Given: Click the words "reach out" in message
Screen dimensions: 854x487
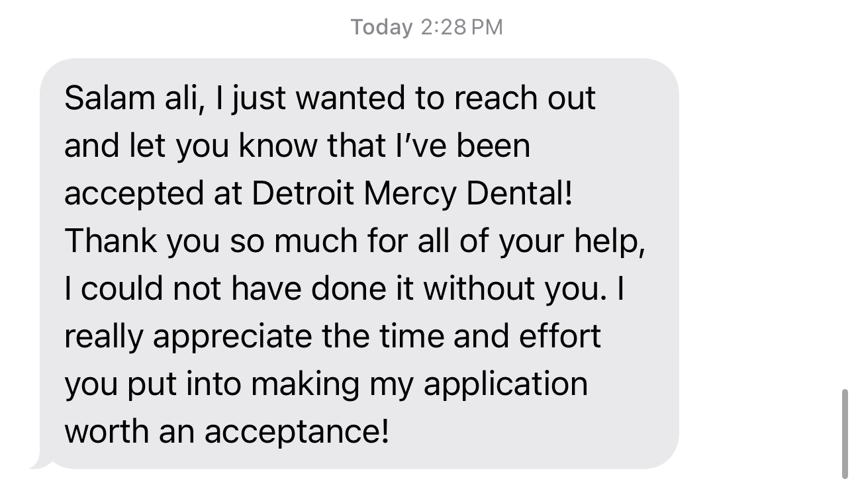Looking at the screenshot, I should [x=524, y=99].
